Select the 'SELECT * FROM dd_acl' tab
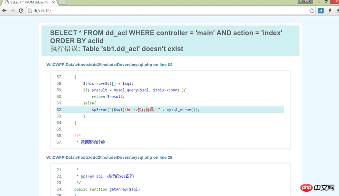 [30, 3]
